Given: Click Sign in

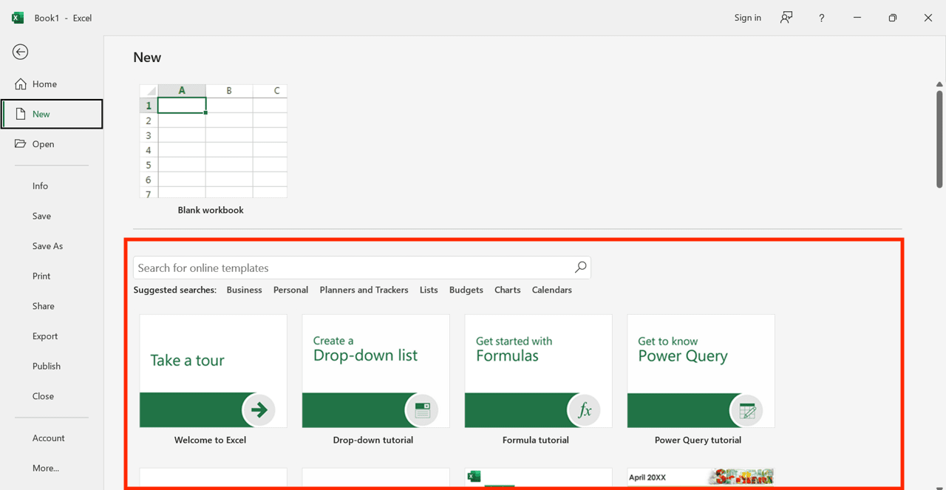Looking at the screenshot, I should tap(747, 18).
